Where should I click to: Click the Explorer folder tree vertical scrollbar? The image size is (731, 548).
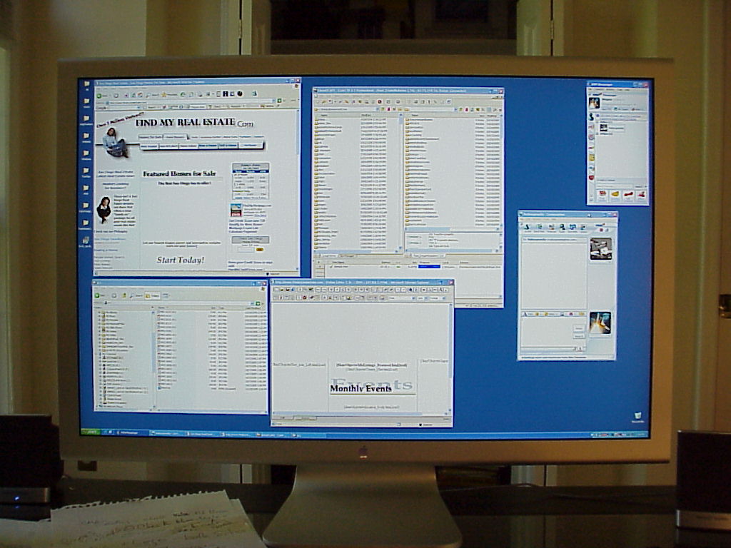pyautogui.click(x=153, y=359)
